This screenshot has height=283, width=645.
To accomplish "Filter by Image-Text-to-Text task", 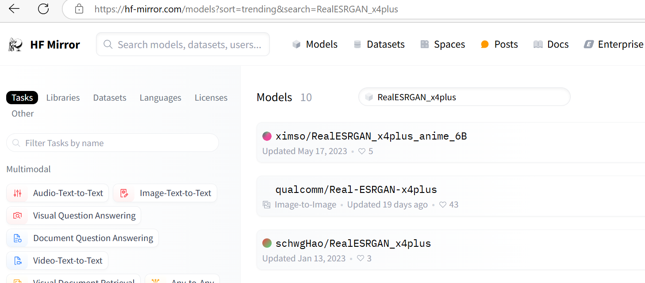I will tap(165, 193).
